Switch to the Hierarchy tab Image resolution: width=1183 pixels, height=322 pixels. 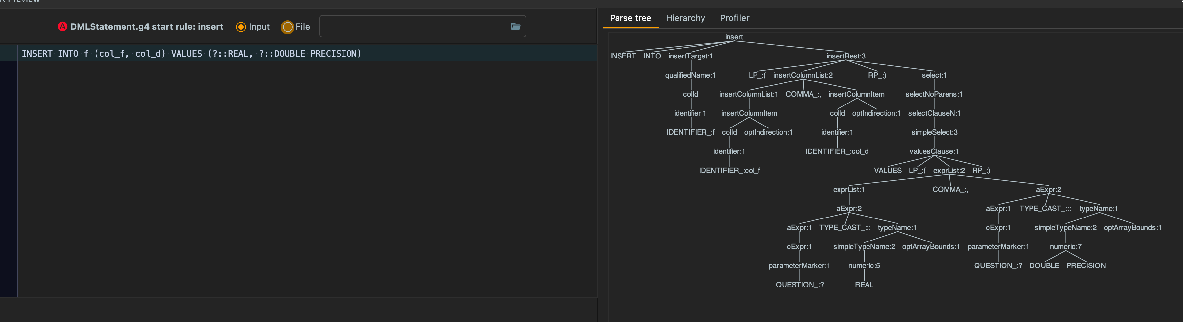click(x=685, y=18)
